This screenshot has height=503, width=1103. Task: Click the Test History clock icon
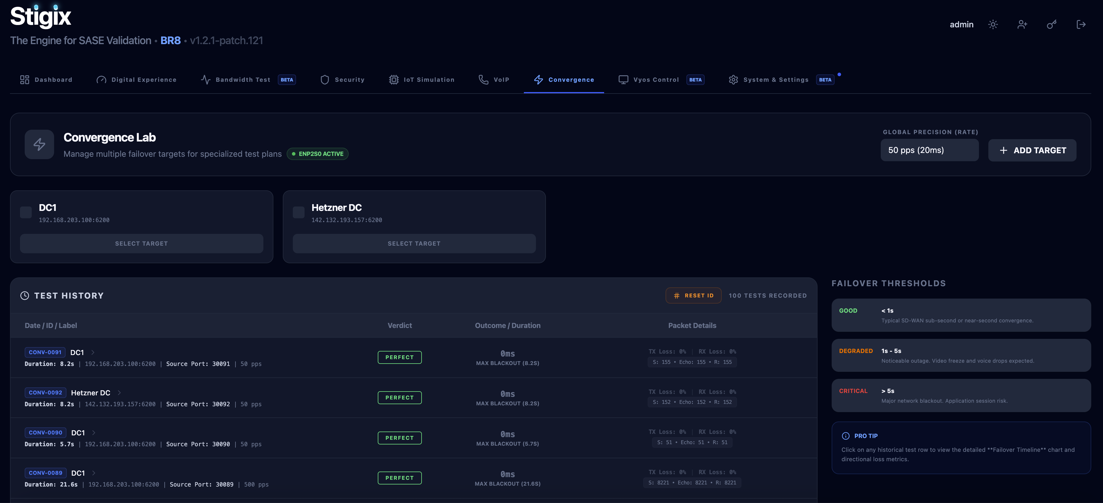tap(25, 296)
